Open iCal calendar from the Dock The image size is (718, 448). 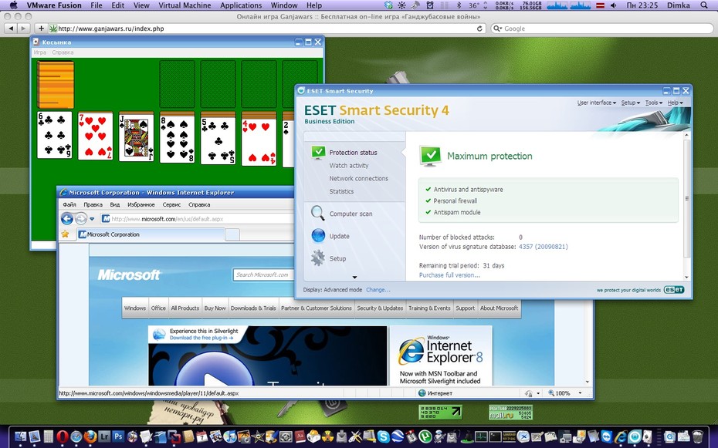point(202,436)
